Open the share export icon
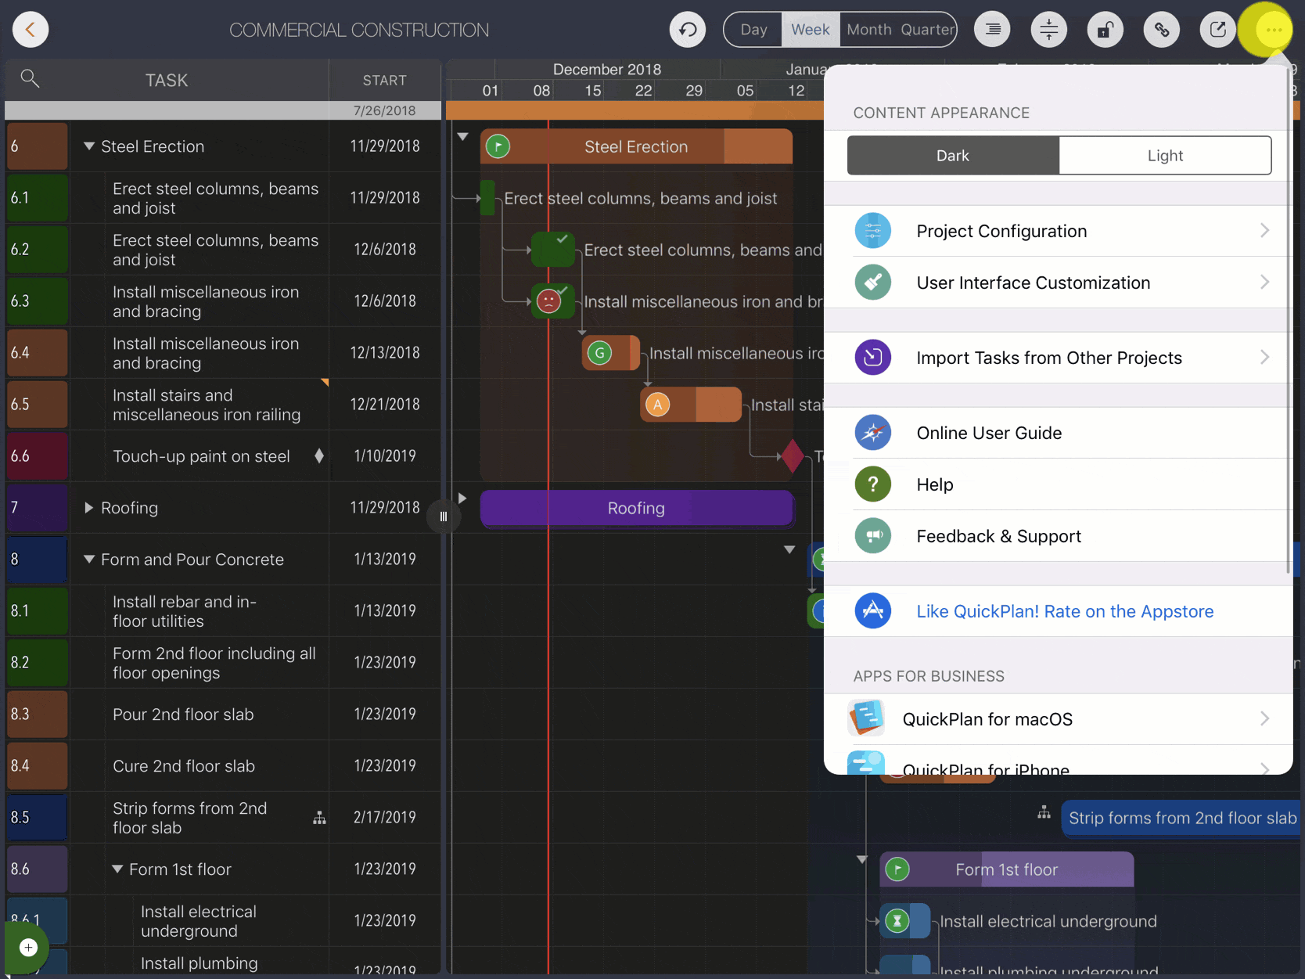This screenshot has height=979, width=1305. pos(1217,30)
